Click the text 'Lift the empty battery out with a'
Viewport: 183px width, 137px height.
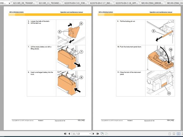(41, 47)
